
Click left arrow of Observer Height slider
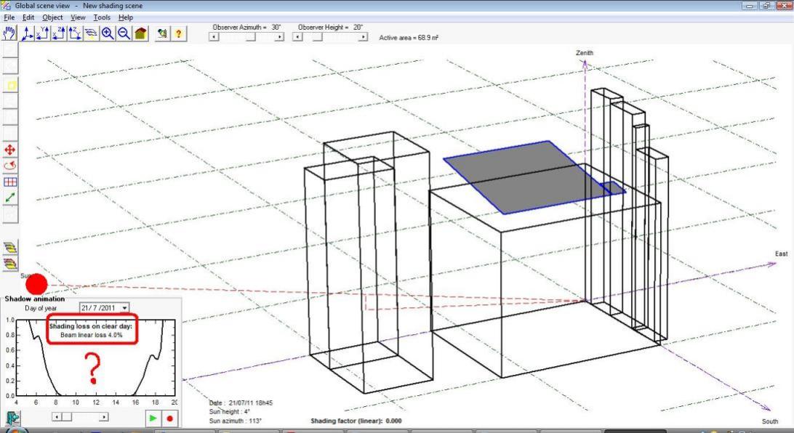point(297,37)
